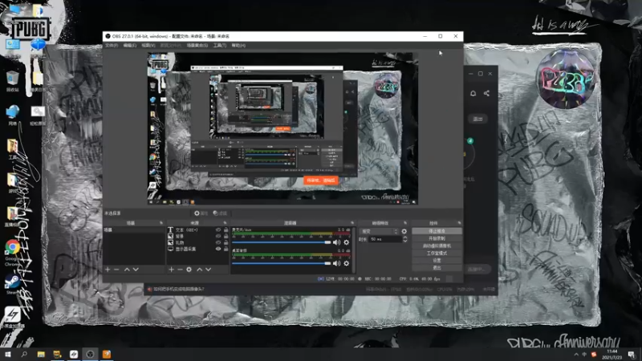This screenshot has height=361, width=642.
Task: Lock the second (背景) source
Action: (x=226, y=236)
